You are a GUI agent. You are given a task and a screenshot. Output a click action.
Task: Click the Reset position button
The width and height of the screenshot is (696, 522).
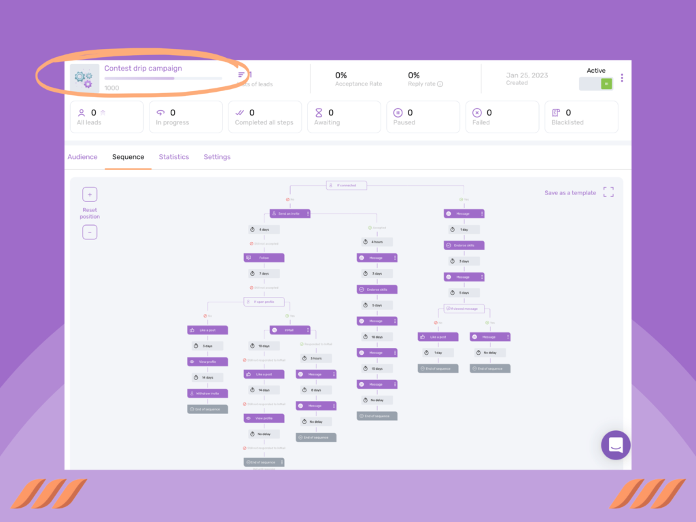90,213
